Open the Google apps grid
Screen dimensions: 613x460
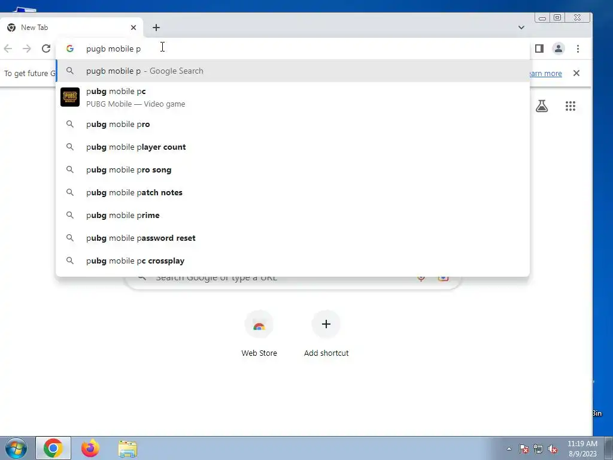coord(570,106)
